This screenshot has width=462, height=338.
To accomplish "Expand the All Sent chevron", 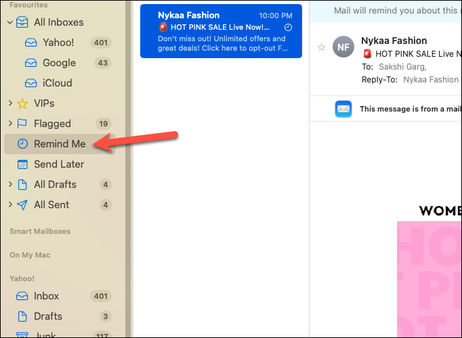I will coord(10,205).
